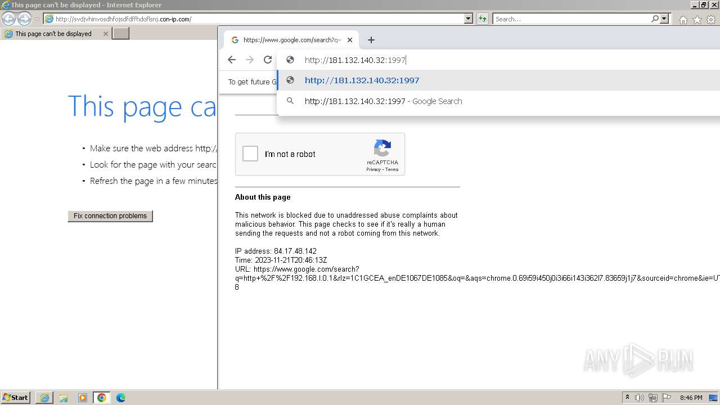Screen dimensions: 720x405
Task: Select 'Google Search' suggestion for the IP
Action: [498, 101]
